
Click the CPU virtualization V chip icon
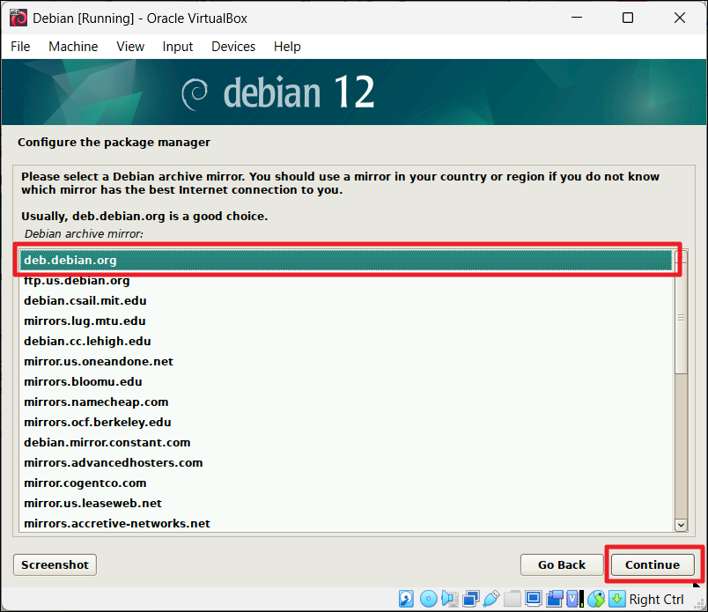[x=574, y=600]
